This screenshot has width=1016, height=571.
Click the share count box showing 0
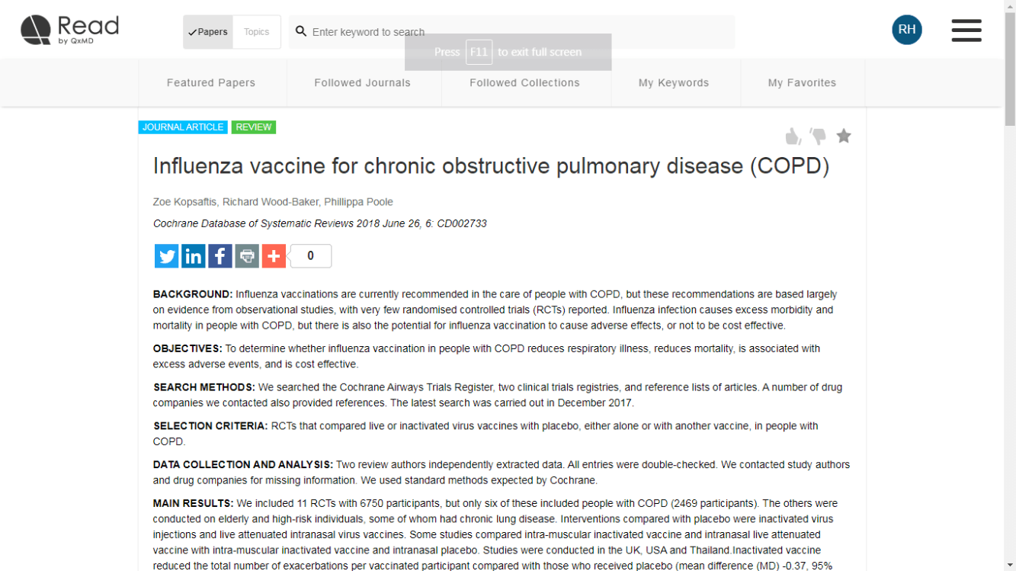(x=310, y=256)
